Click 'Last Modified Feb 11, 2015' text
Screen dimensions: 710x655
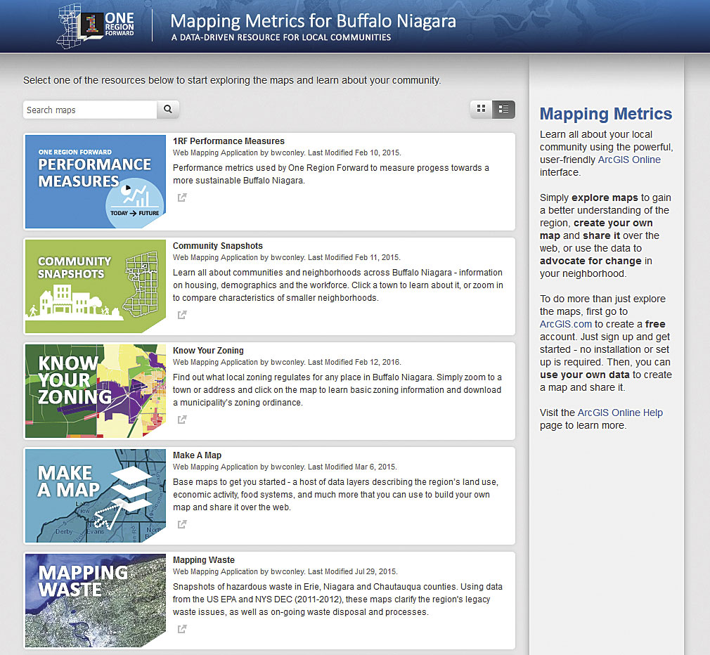[x=354, y=257]
